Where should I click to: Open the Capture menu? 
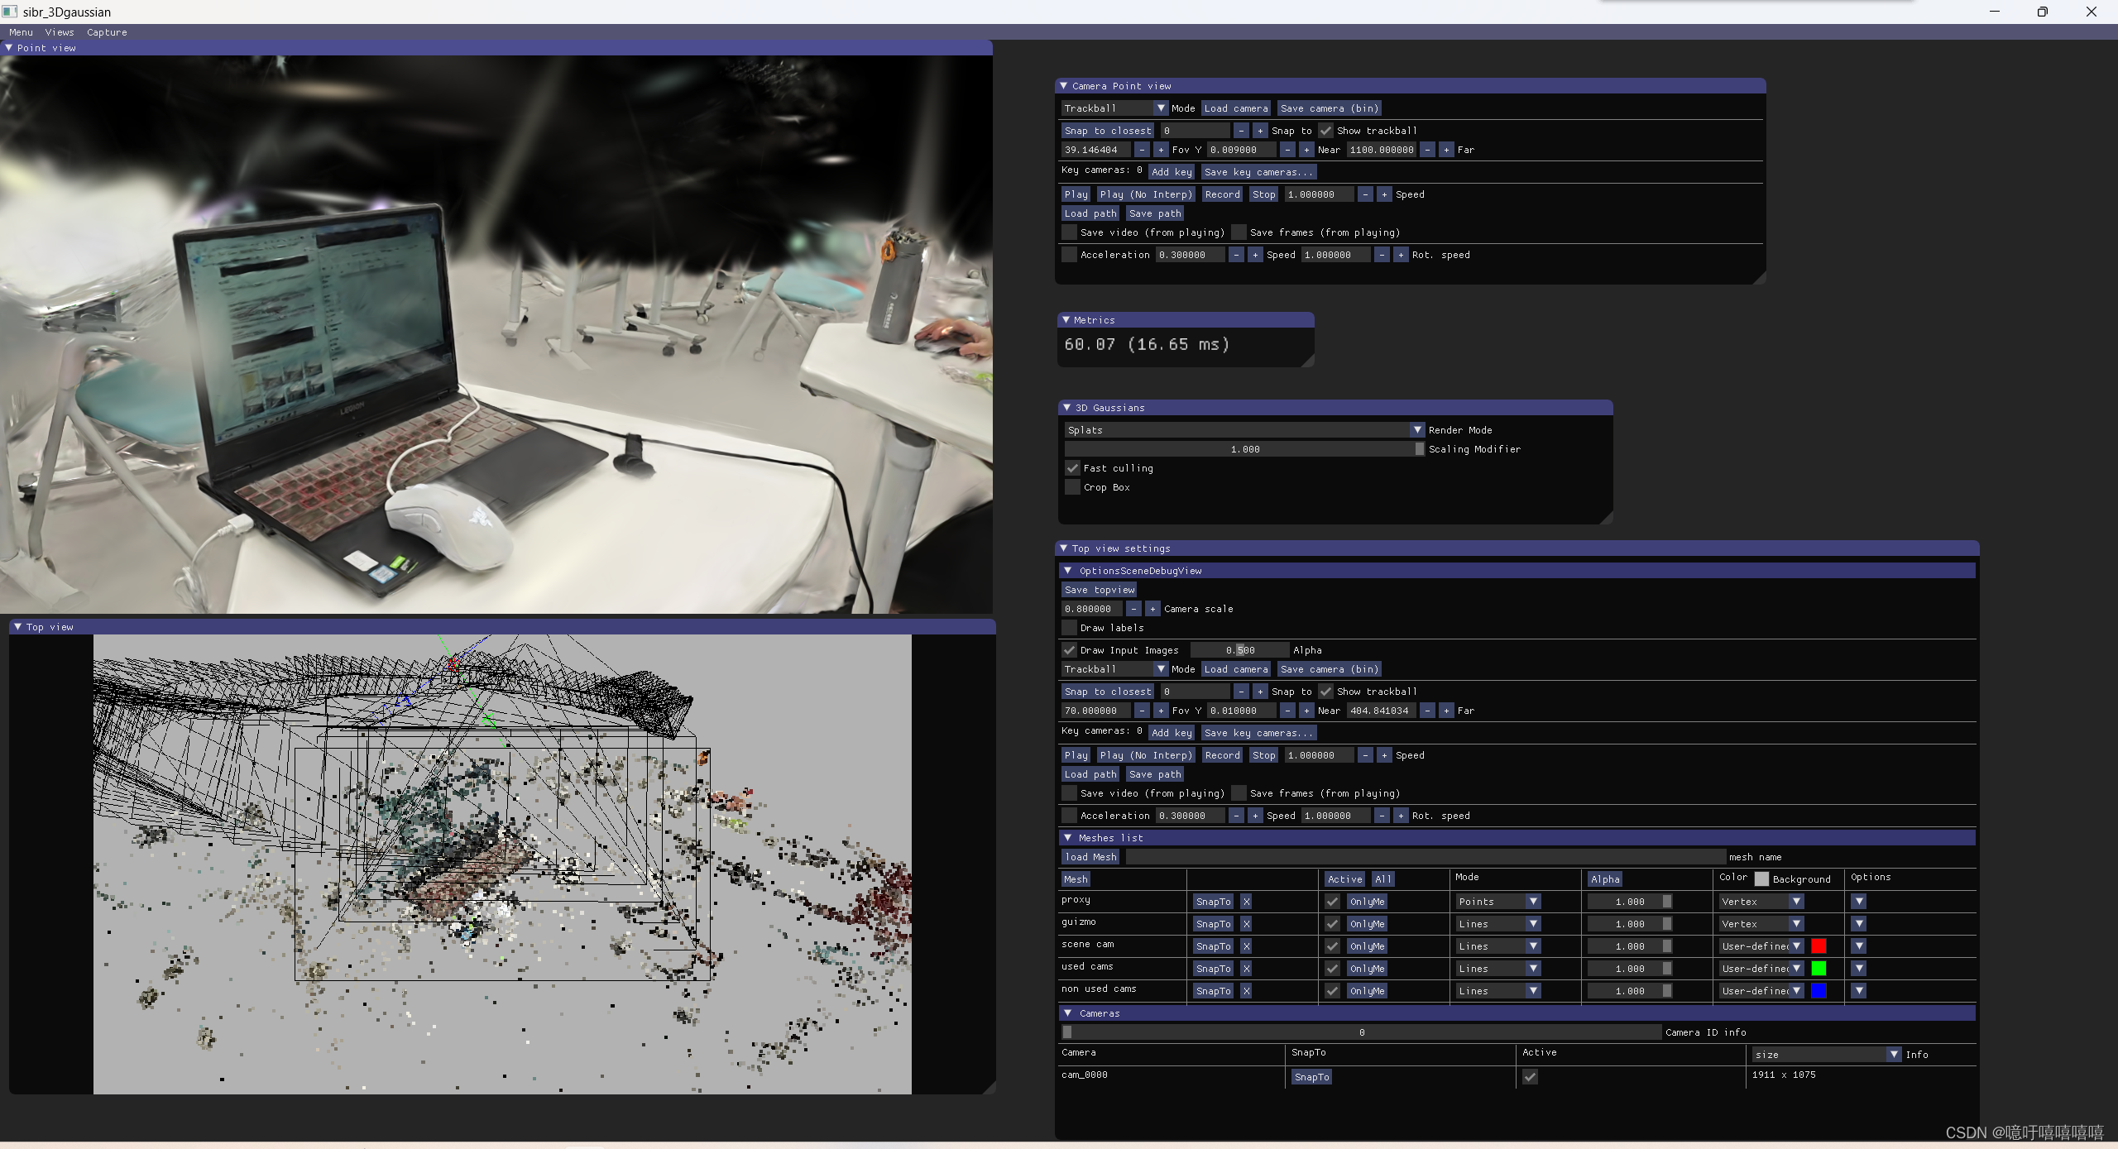click(x=107, y=32)
